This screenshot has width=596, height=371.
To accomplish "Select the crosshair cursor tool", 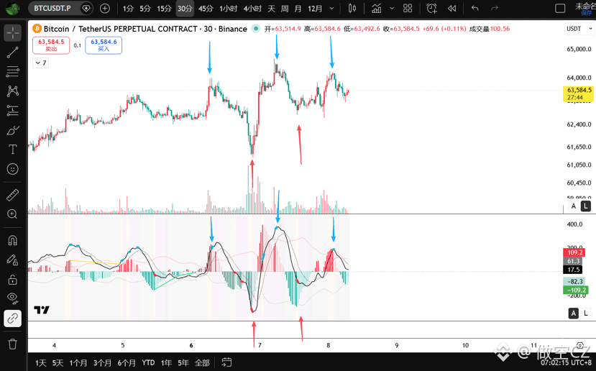I will coord(12,33).
